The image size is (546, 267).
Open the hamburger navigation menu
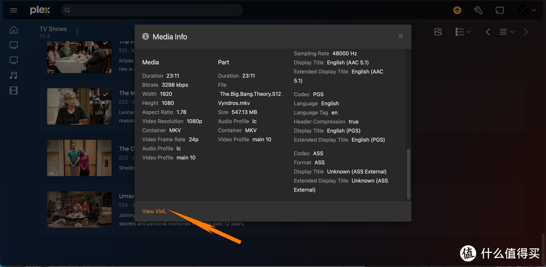point(14,11)
